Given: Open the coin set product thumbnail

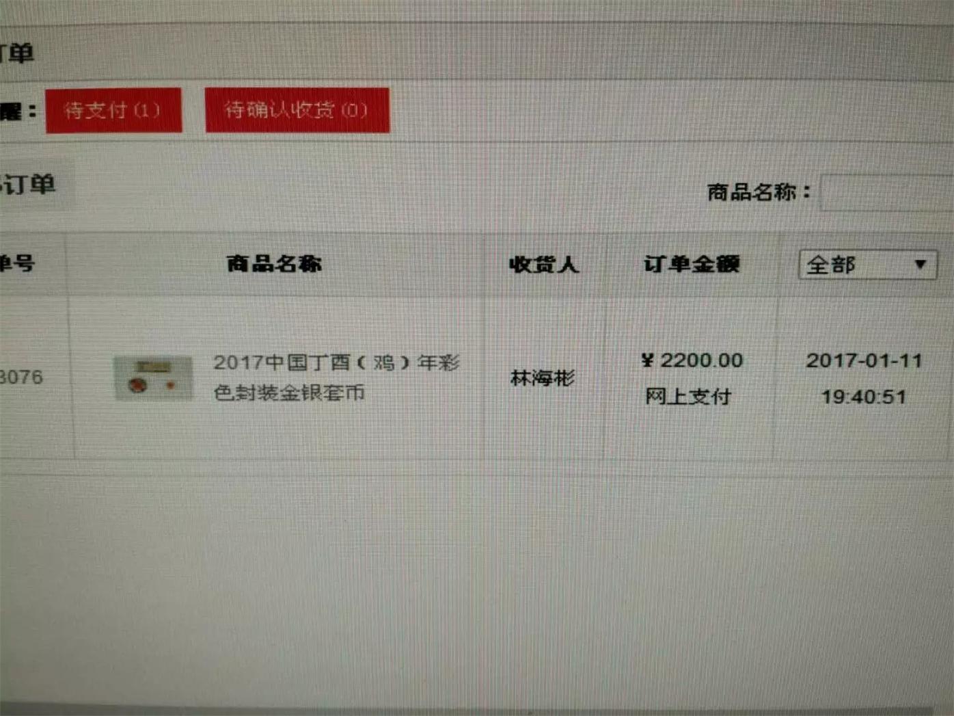Looking at the screenshot, I should tap(152, 377).
